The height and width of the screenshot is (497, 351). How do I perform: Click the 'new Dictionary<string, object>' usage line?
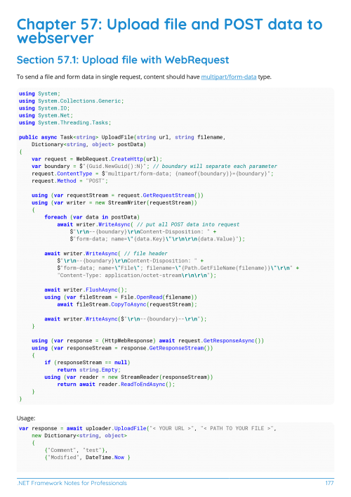click(79, 436)
